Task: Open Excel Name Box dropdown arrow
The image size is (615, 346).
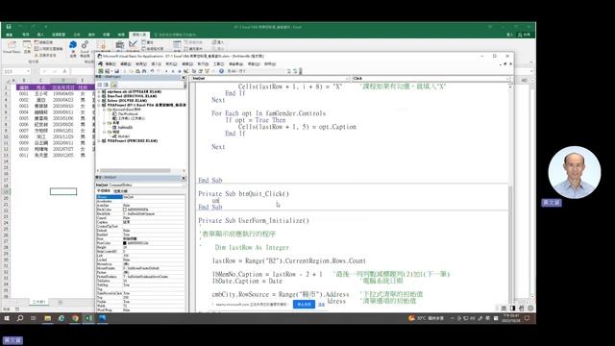Action: (x=28, y=71)
